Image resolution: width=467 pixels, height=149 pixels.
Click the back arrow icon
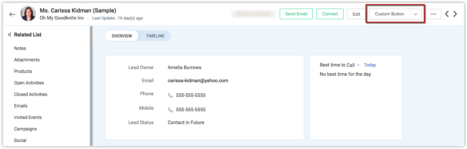(x=12, y=14)
